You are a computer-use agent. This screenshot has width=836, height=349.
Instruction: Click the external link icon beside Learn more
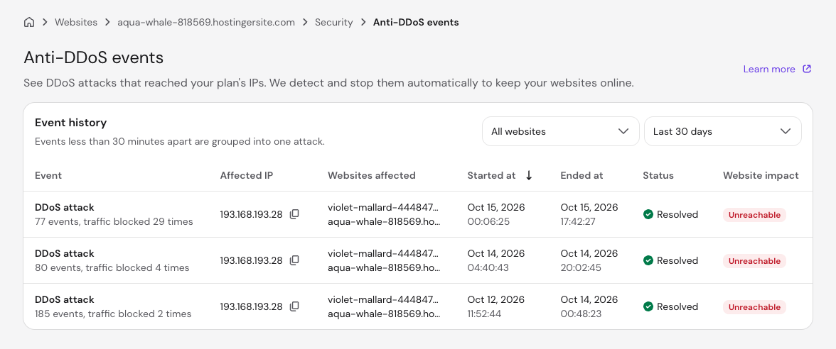[807, 69]
